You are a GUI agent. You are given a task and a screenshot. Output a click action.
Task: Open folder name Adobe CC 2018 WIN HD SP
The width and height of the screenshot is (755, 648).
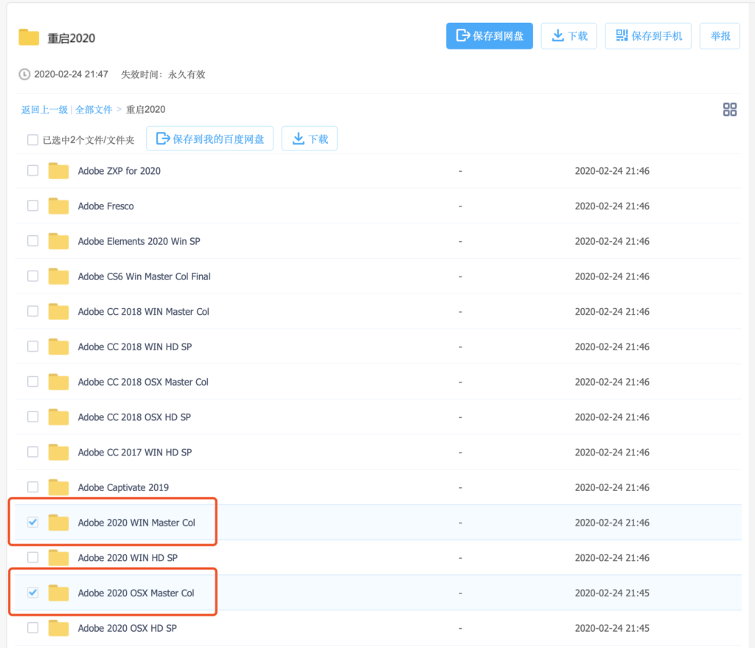135,346
